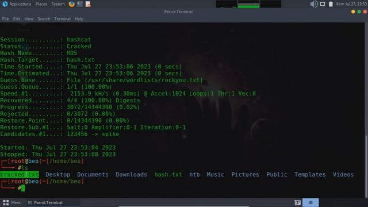Viewport: 368px width, 207px height.
Task: Click the hash.txt entry in ls output
Action: click(168, 175)
